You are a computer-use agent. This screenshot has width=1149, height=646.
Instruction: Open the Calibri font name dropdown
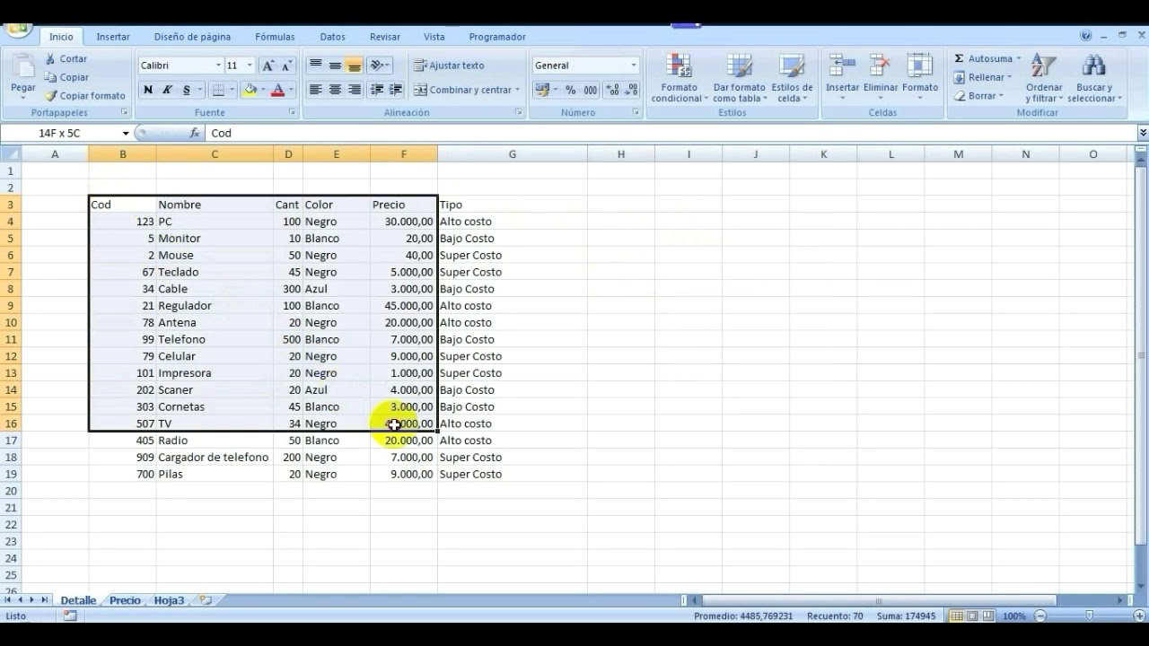[x=218, y=65]
